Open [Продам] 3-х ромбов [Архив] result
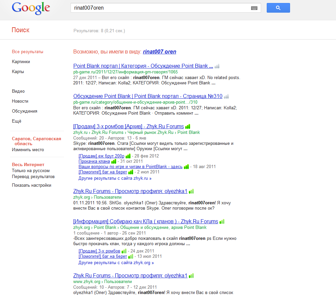 129,127
